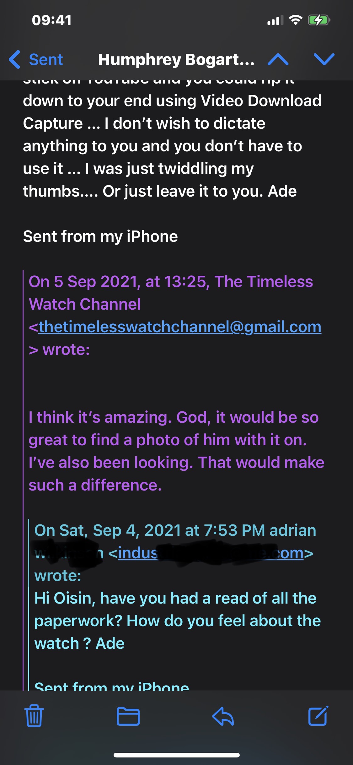Go to previous message with up chevron

[x=278, y=59]
